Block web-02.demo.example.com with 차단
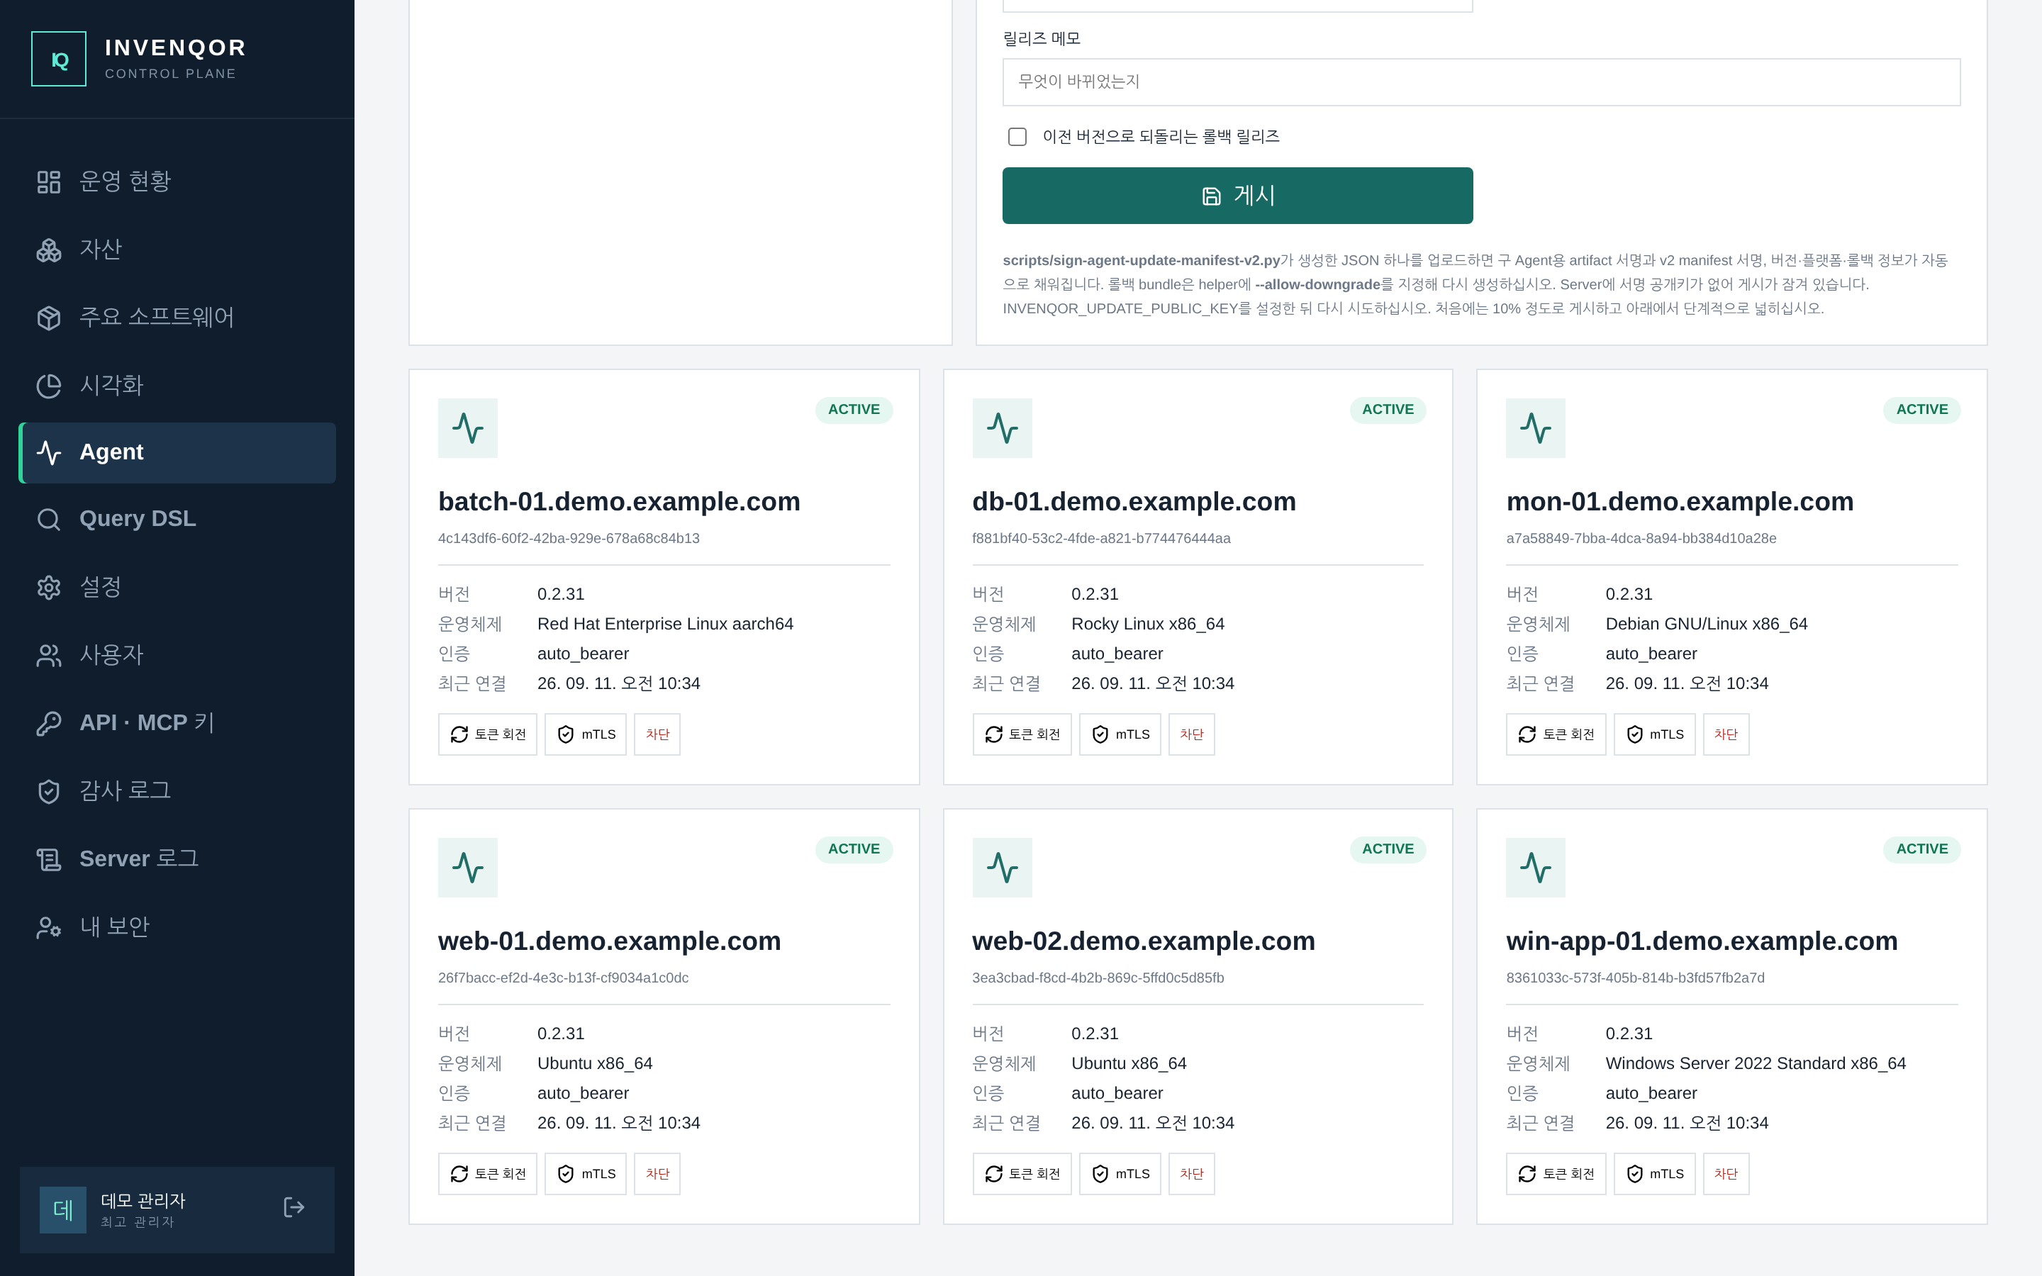The width and height of the screenshot is (2042, 1276). [x=1191, y=1174]
